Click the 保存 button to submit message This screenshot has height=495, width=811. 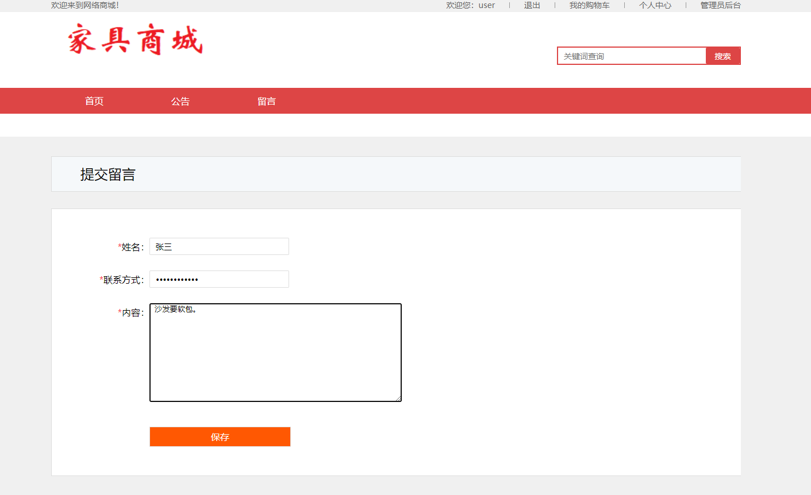pyautogui.click(x=220, y=436)
